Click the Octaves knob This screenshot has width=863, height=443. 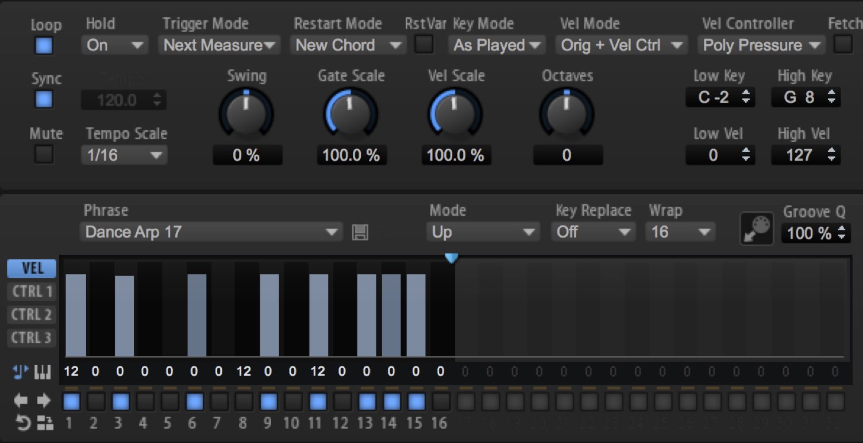pyautogui.click(x=567, y=114)
